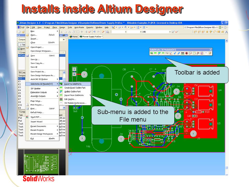Viewport: 249px width, 187px height.
Task: Choose SW Modeler Preferences menu item
Action: 75,103
